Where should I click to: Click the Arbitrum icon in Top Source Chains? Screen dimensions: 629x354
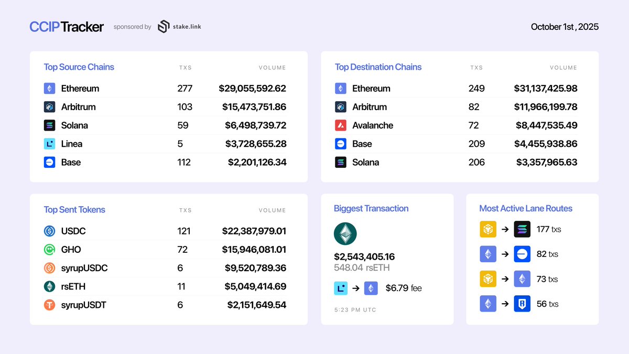pos(49,107)
